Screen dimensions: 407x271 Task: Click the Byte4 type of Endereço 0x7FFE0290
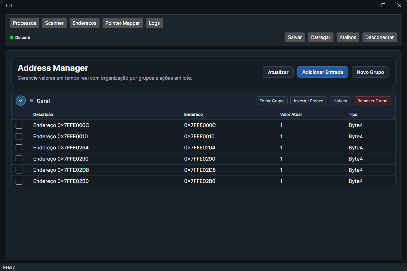click(356, 159)
